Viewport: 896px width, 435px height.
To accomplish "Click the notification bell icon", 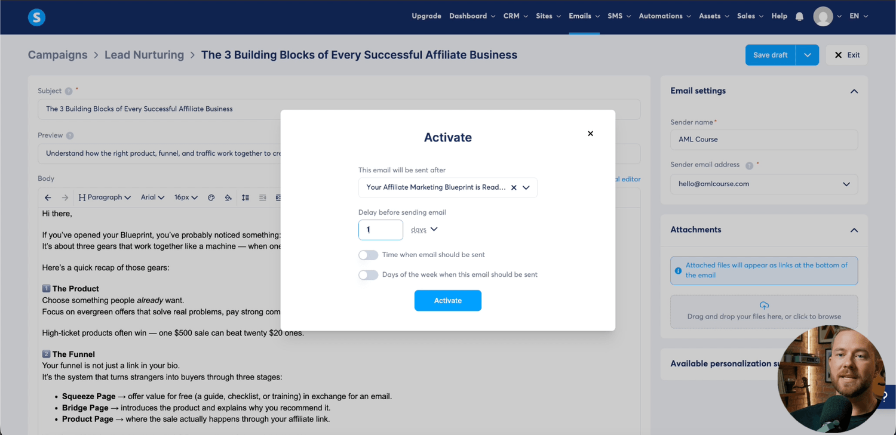I will tap(799, 17).
